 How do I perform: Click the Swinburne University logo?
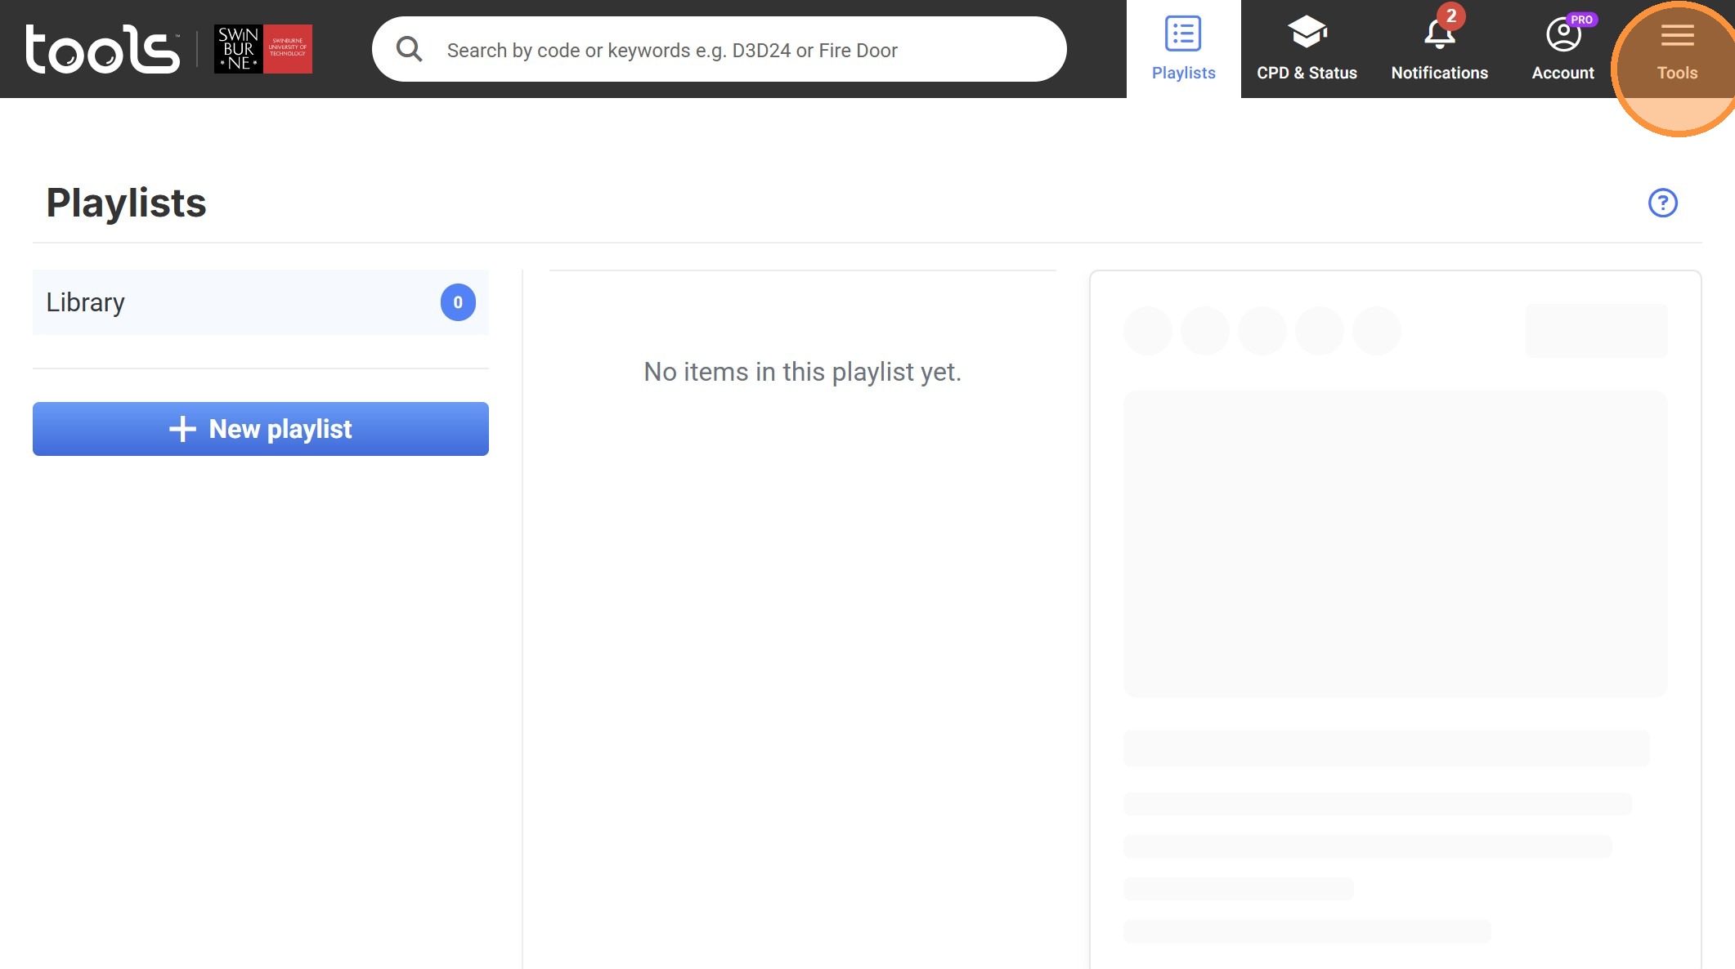point(262,49)
